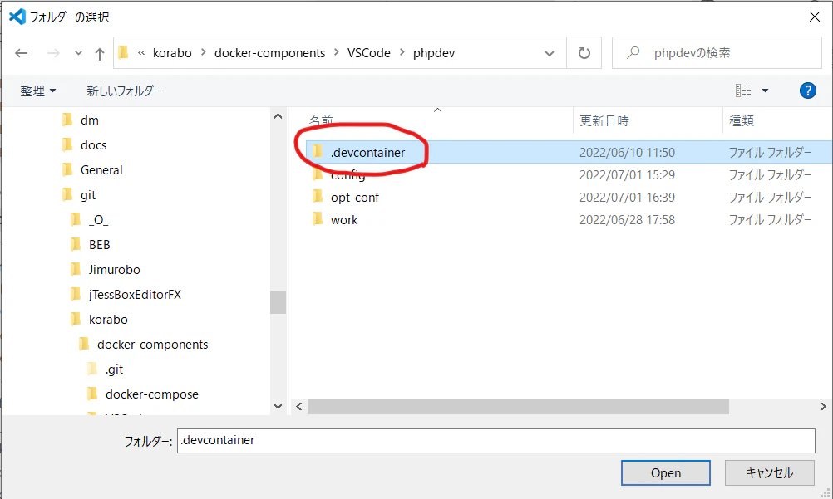Click the phpdev breadcrumb segment
833x499 pixels.
point(433,53)
